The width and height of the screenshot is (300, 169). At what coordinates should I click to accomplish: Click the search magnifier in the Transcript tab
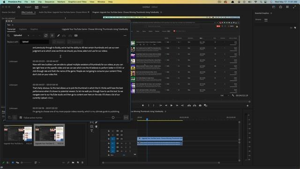pyautogui.click(x=8, y=36)
